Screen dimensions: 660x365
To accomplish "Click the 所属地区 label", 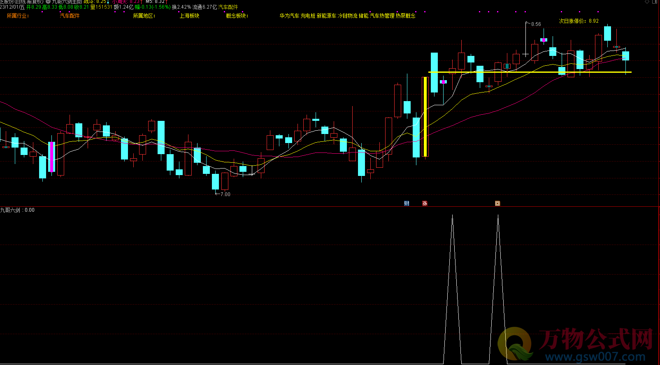I will pos(144,16).
